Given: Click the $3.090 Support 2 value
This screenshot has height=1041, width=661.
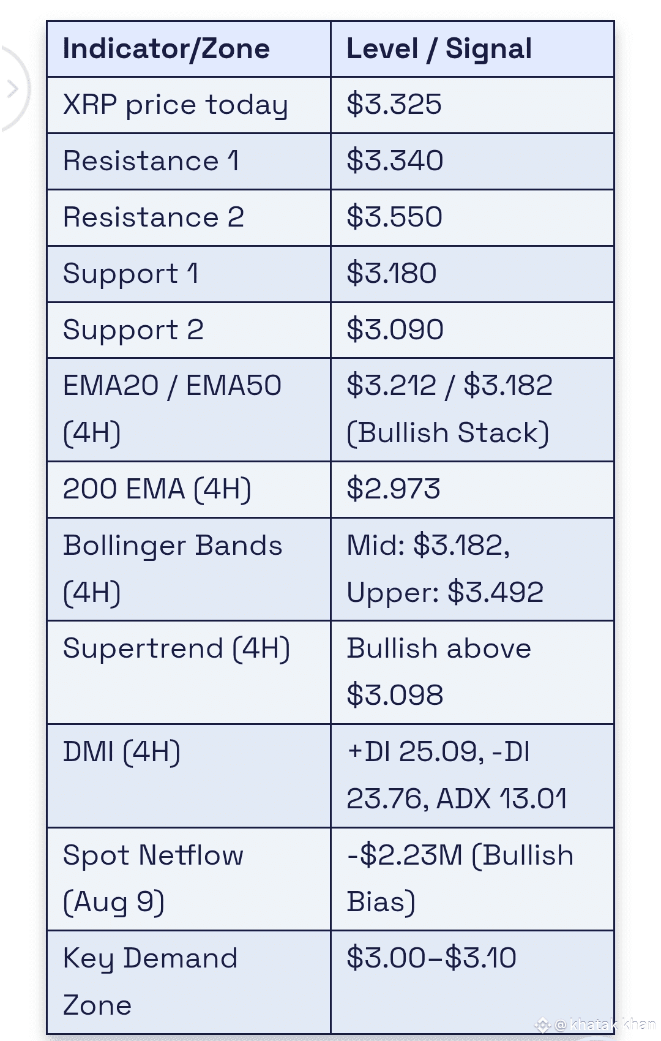Looking at the screenshot, I should 395,329.
